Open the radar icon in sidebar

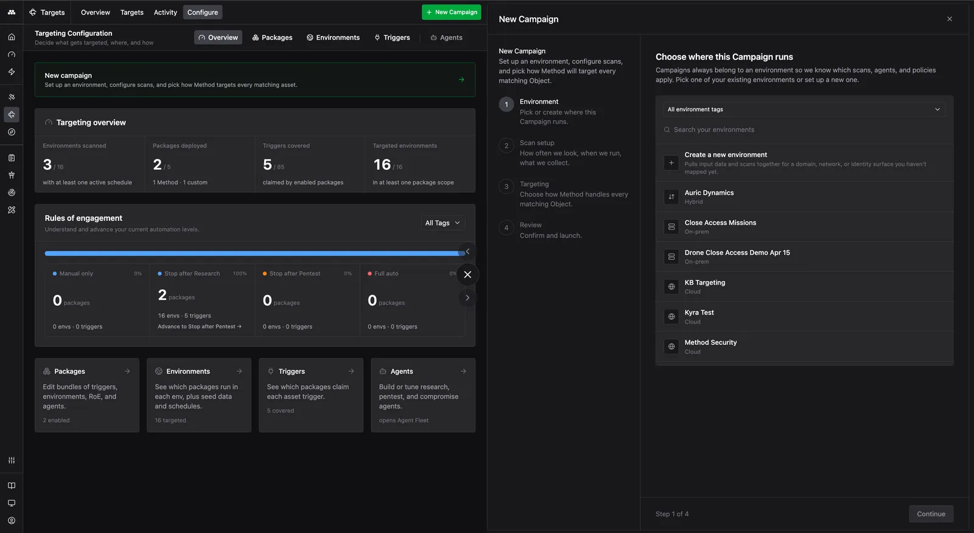[12, 192]
